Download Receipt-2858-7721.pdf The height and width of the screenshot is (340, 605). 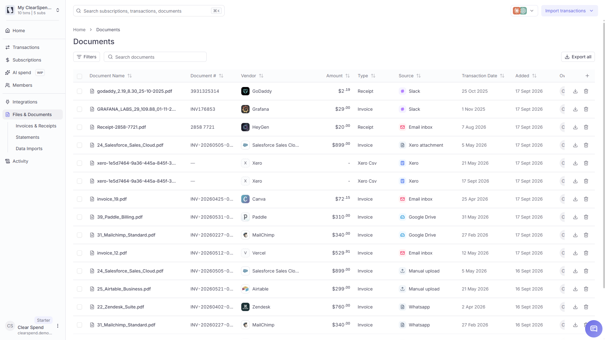(x=575, y=127)
